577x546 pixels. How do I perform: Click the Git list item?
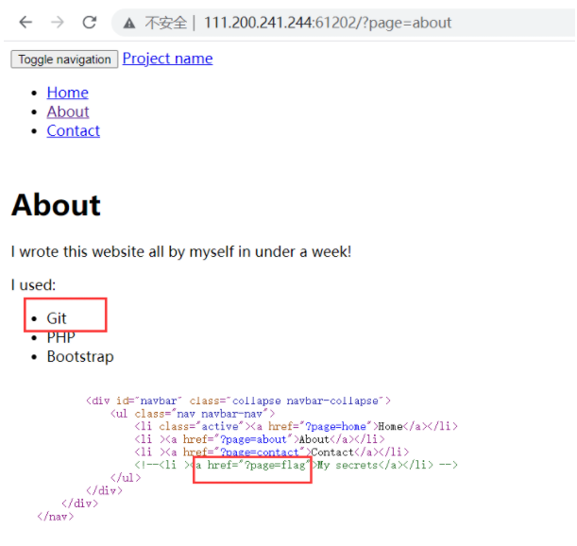point(57,318)
